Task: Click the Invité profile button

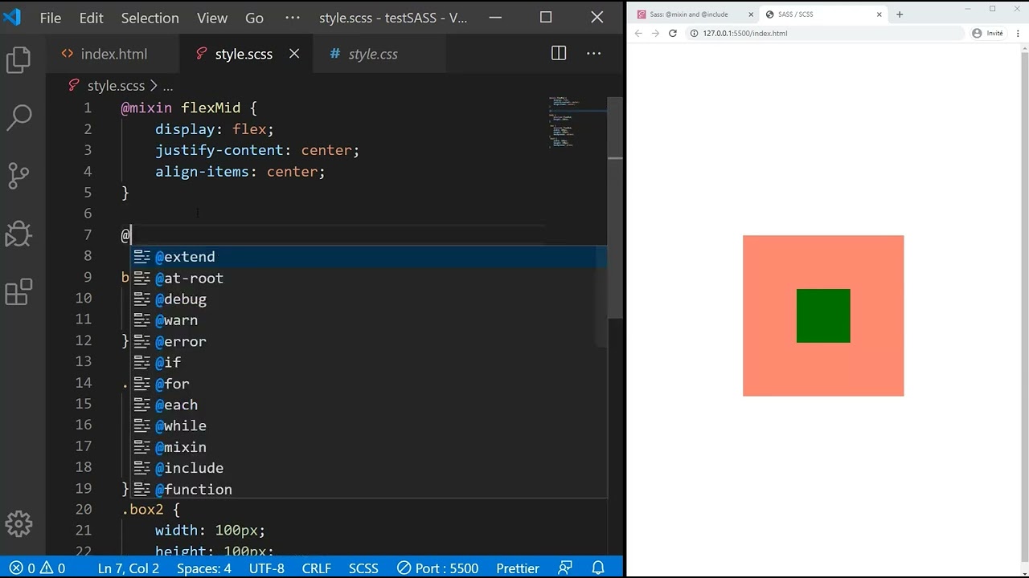Action: click(988, 33)
